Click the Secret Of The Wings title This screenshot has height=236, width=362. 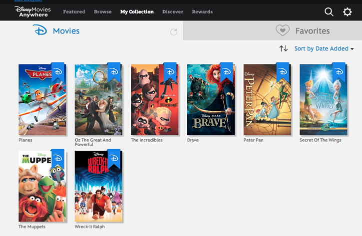click(x=320, y=140)
